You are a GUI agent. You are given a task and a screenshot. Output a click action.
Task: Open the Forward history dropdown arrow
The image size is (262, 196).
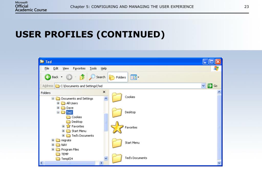pyautogui.click(x=75, y=77)
